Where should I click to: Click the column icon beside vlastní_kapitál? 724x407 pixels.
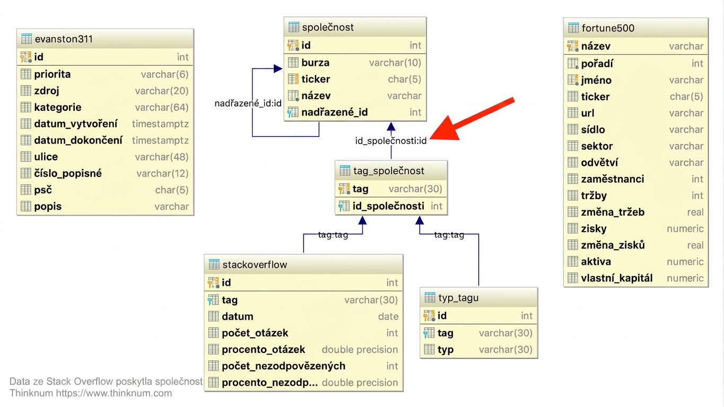(x=573, y=278)
